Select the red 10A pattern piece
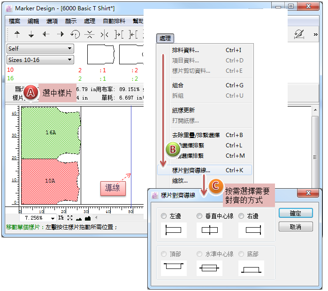328x291 pixels. pyautogui.click(x=47, y=181)
